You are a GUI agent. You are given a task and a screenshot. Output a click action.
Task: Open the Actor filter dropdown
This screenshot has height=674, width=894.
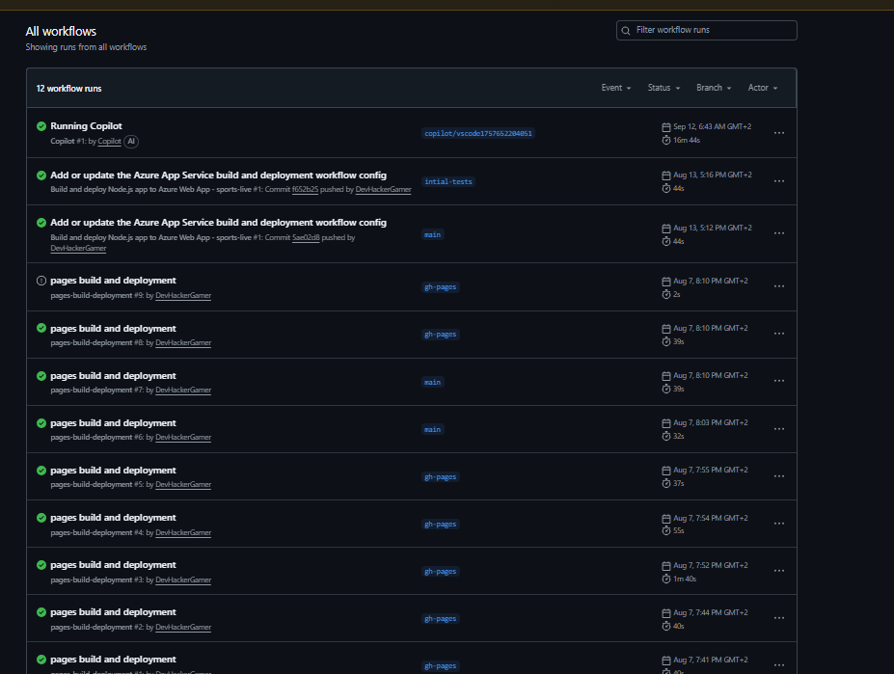tap(761, 88)
